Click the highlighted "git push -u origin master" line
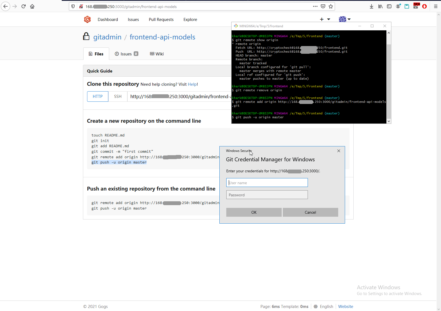The height and width of the screenshot is (311, 441). [x=119, y=162]
